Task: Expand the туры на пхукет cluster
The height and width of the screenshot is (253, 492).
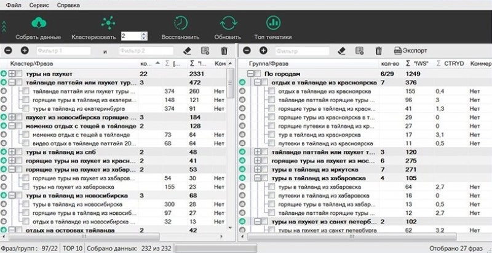Action: 12,74
